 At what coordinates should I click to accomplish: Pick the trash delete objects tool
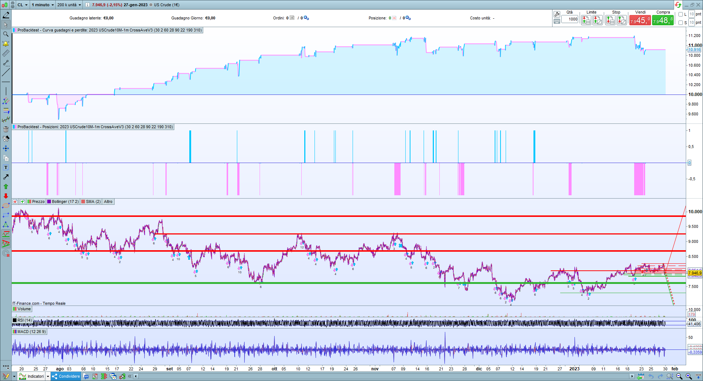pos(6,129)
